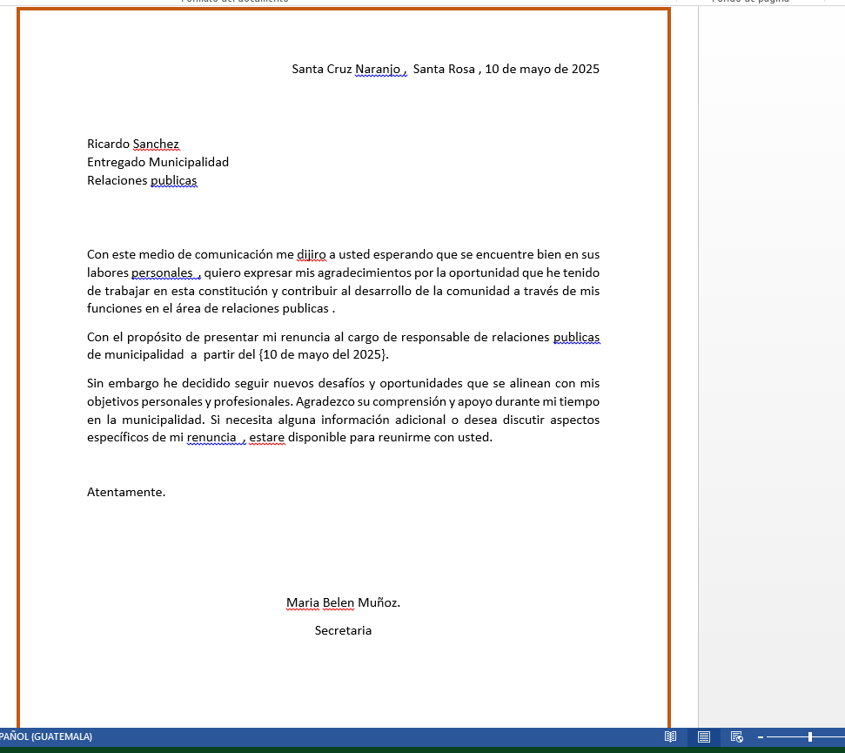Click "Ricardo" in the recipient name
845x753 pixels.
(x=108, y=144)
